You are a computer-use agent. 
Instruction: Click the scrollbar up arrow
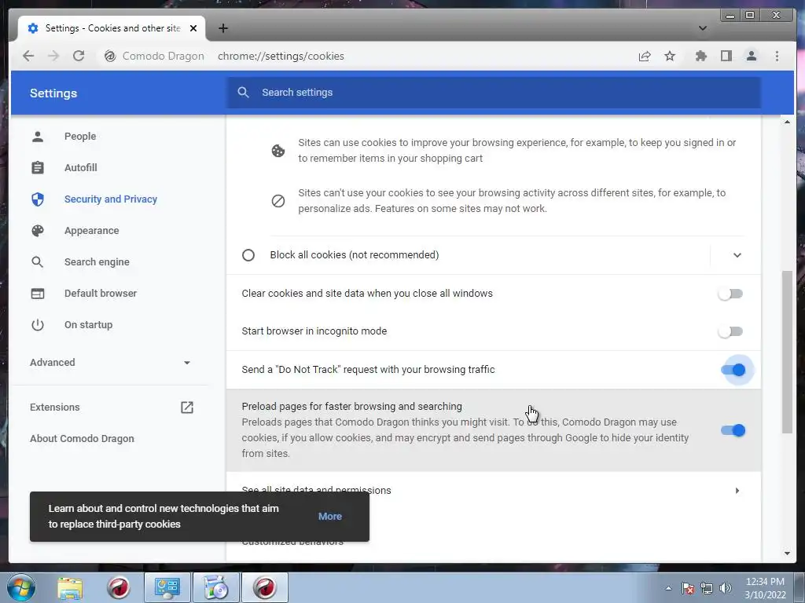pyautogui.click(x=787, y=122)
